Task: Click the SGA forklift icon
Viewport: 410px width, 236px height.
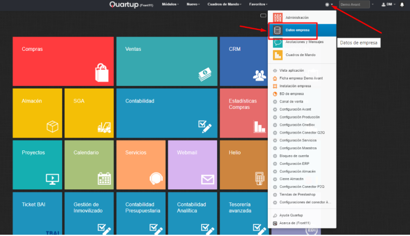Action: coord(104,127)
